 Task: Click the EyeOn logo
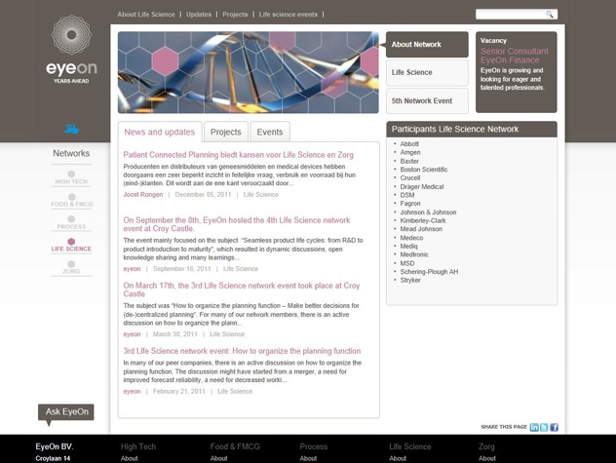click(71, 50)
